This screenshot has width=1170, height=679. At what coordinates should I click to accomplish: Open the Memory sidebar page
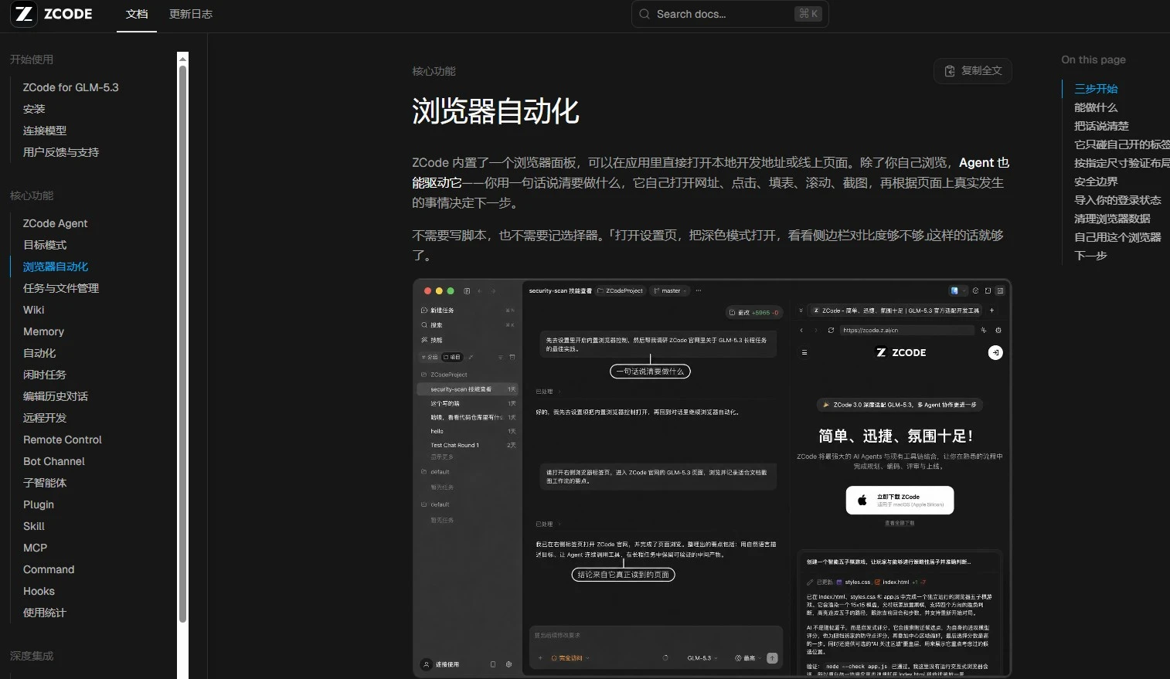coord(43,331)
